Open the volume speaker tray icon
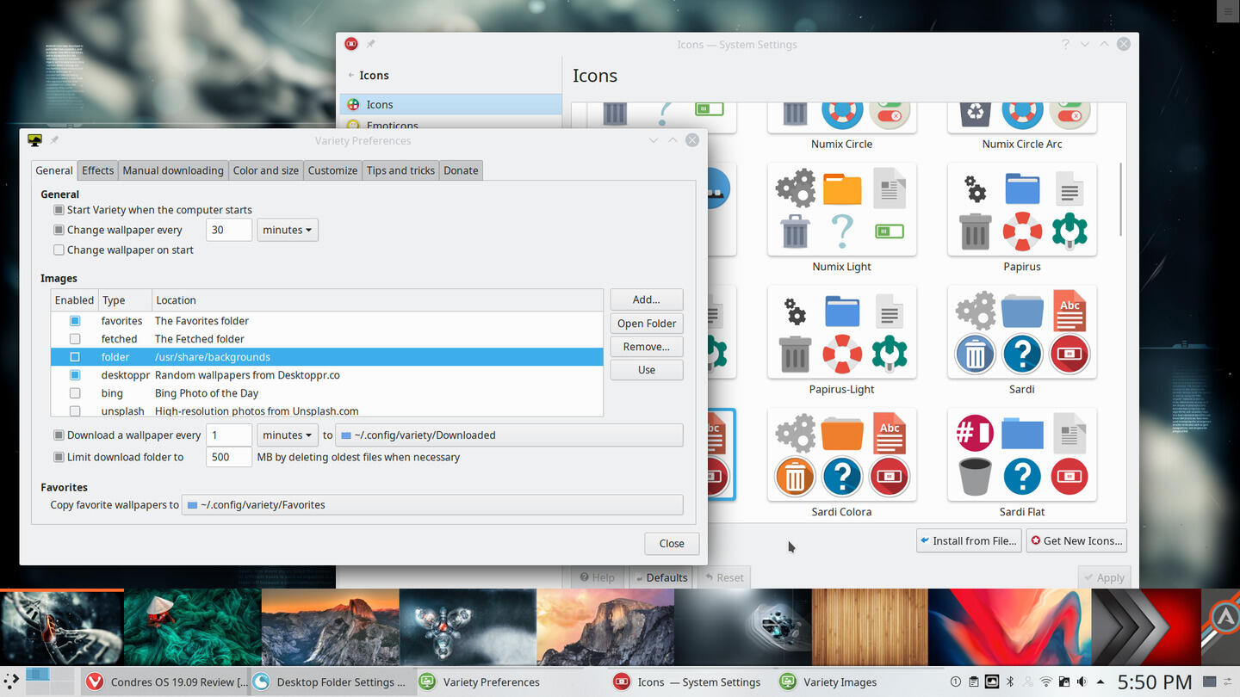The height and width of the screenshot is (697, 1240). pyautogui.click(x=1082, y=682)
